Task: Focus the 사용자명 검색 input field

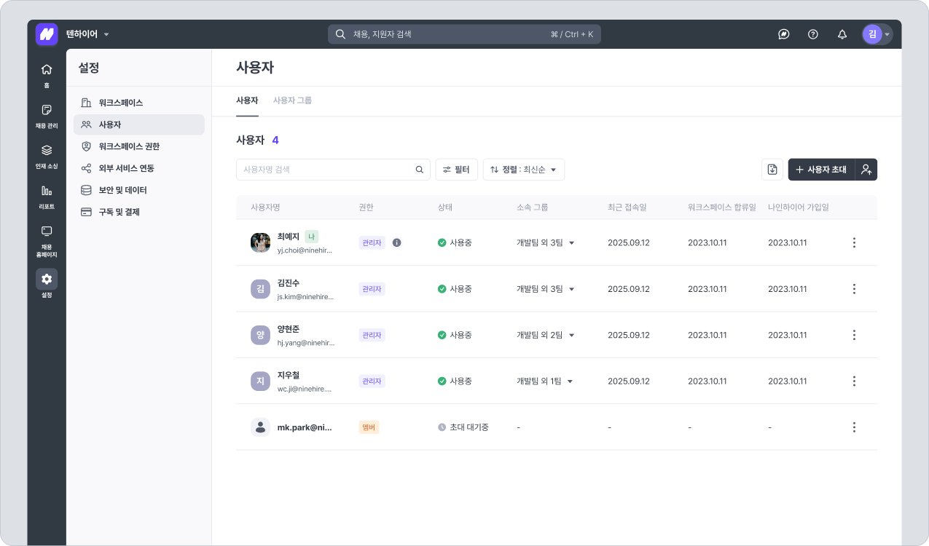Action: [x=333, y=170]
